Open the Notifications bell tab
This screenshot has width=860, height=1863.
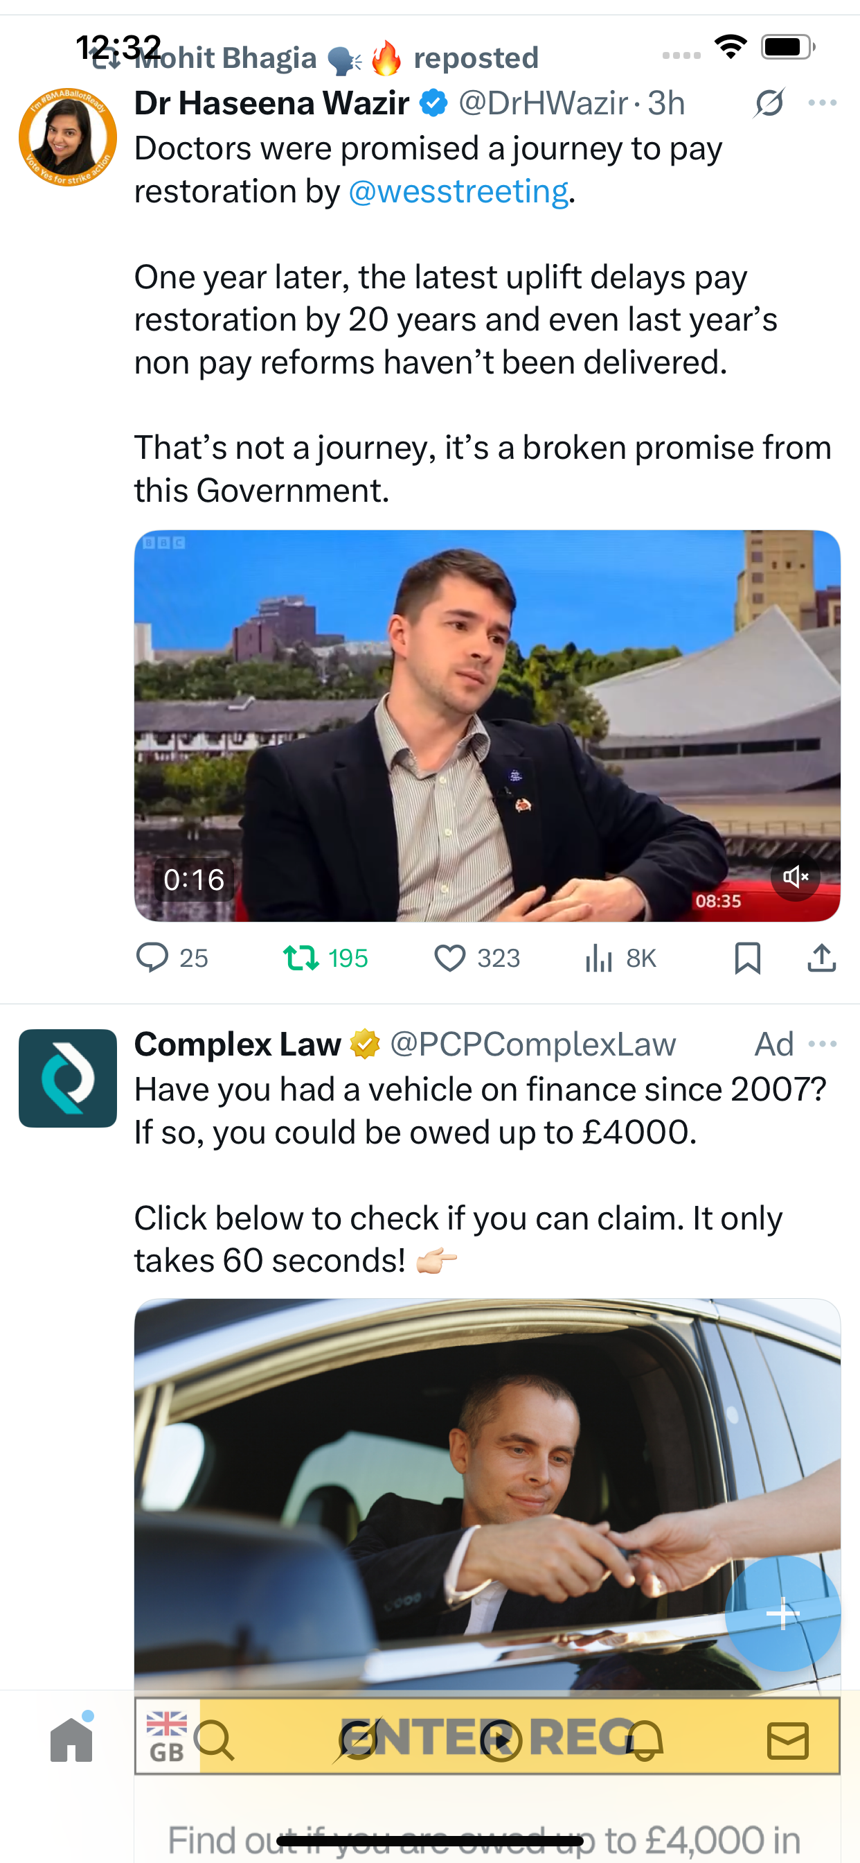[644, 1740]
